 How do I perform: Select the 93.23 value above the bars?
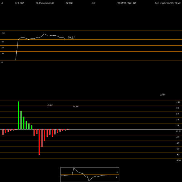pyautogui.click(x=50, y=105)
